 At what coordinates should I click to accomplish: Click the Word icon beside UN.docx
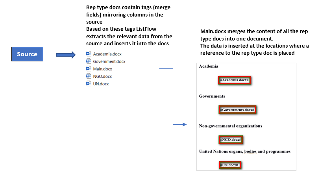point(89,83)
